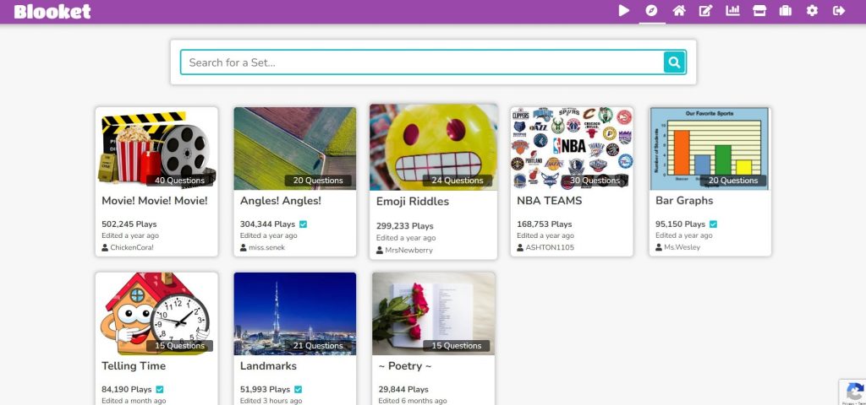
Task: Open the Angles! Angles! field photo
Action: [295, 148]
